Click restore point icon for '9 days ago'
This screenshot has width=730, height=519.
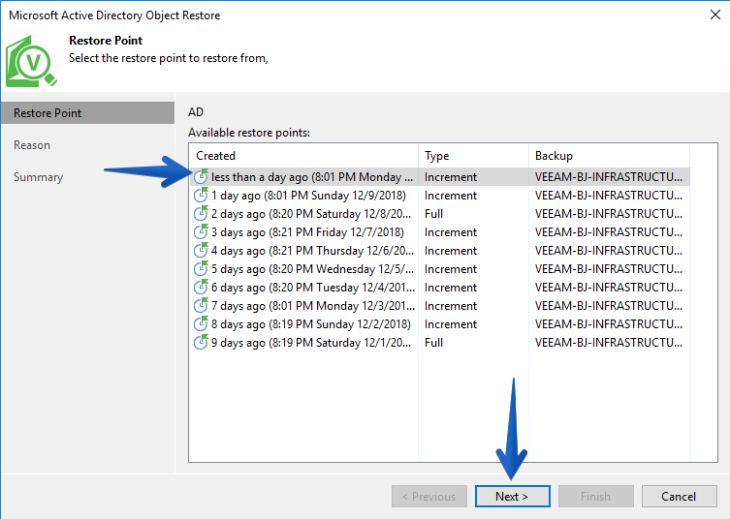pos(201,342)
